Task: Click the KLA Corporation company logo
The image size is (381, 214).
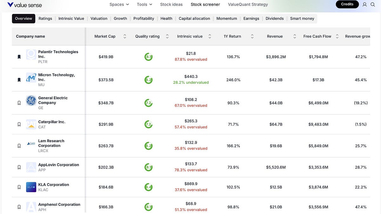Action: click(x=31, y=187)
